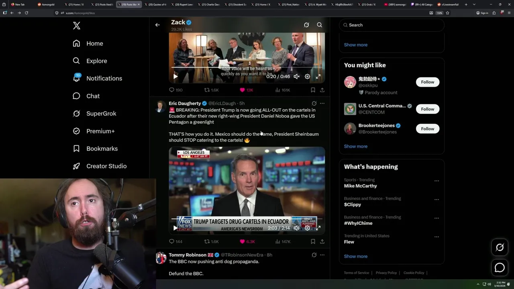The height and width of the screenshot is (289, 514).
Task: Reply to the post with 190 comments
Action: click(175, 90)
